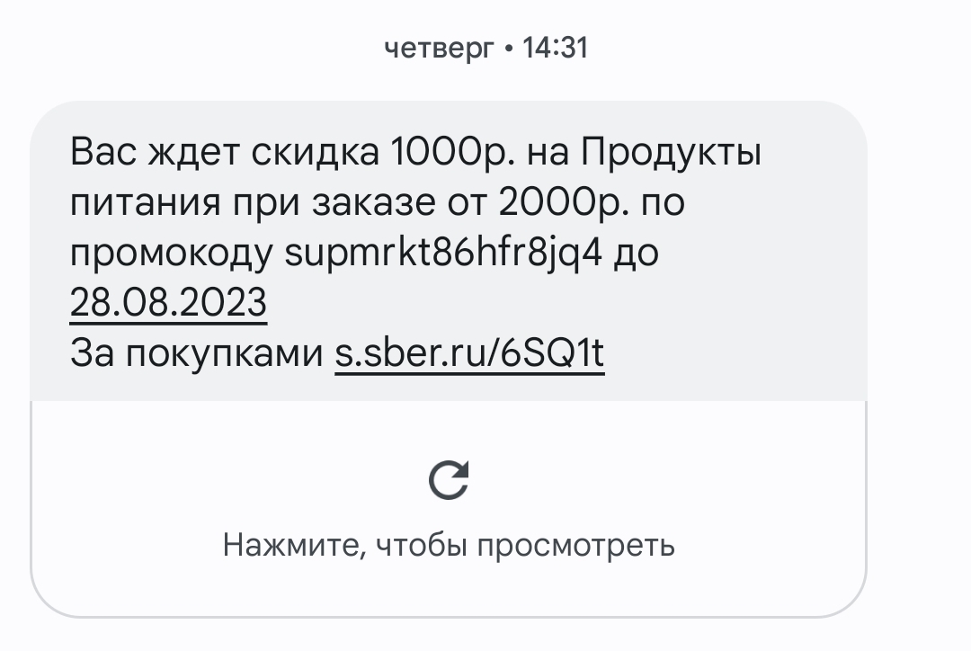Click the "За покупками" text
The height and width of the screenshot is (651, 971).
pyautogui.click(x=196, y=354)
